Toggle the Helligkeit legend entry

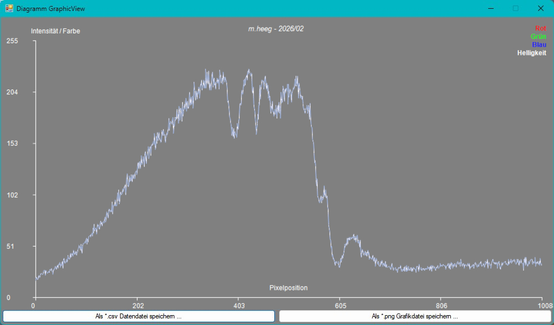(532, 53)
